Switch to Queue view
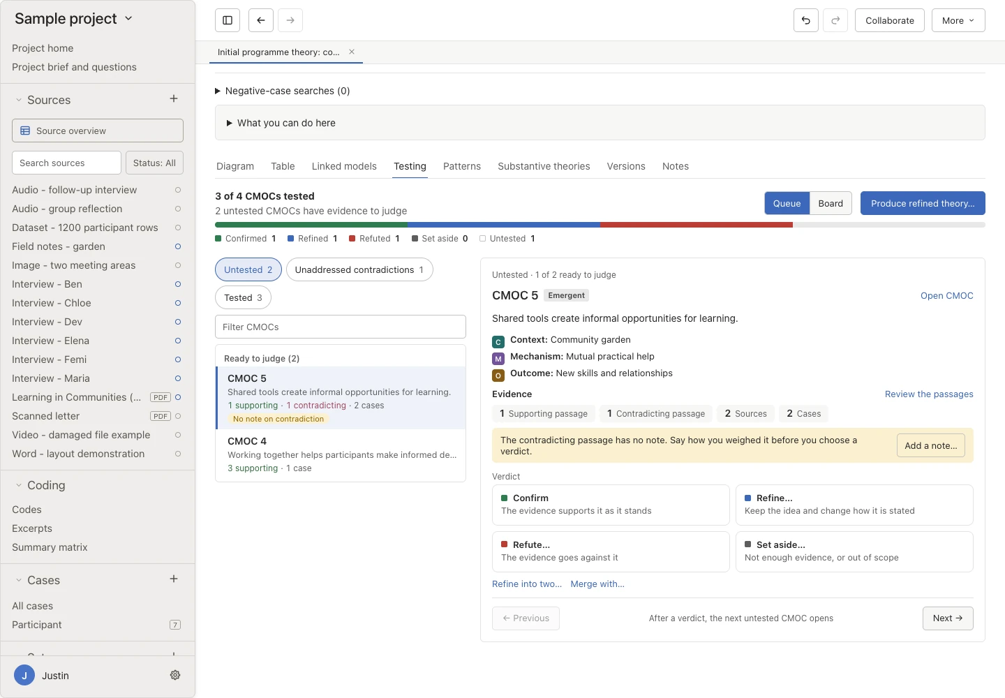Image resolution: width=1005 pixels, height=698 pixels. [x=787, y=203]
